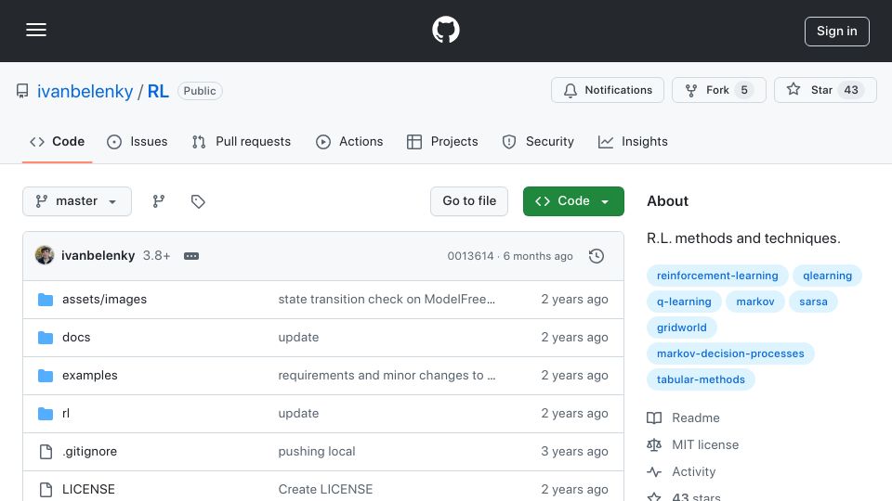Image resolution: width=892 pixels, height=501 pixels.
Task: Select the reinforcement-learning topic tag
Action: (x=717, y=276)
